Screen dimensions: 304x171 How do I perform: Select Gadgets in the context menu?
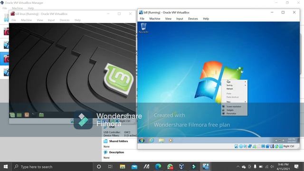coord(234,110)
